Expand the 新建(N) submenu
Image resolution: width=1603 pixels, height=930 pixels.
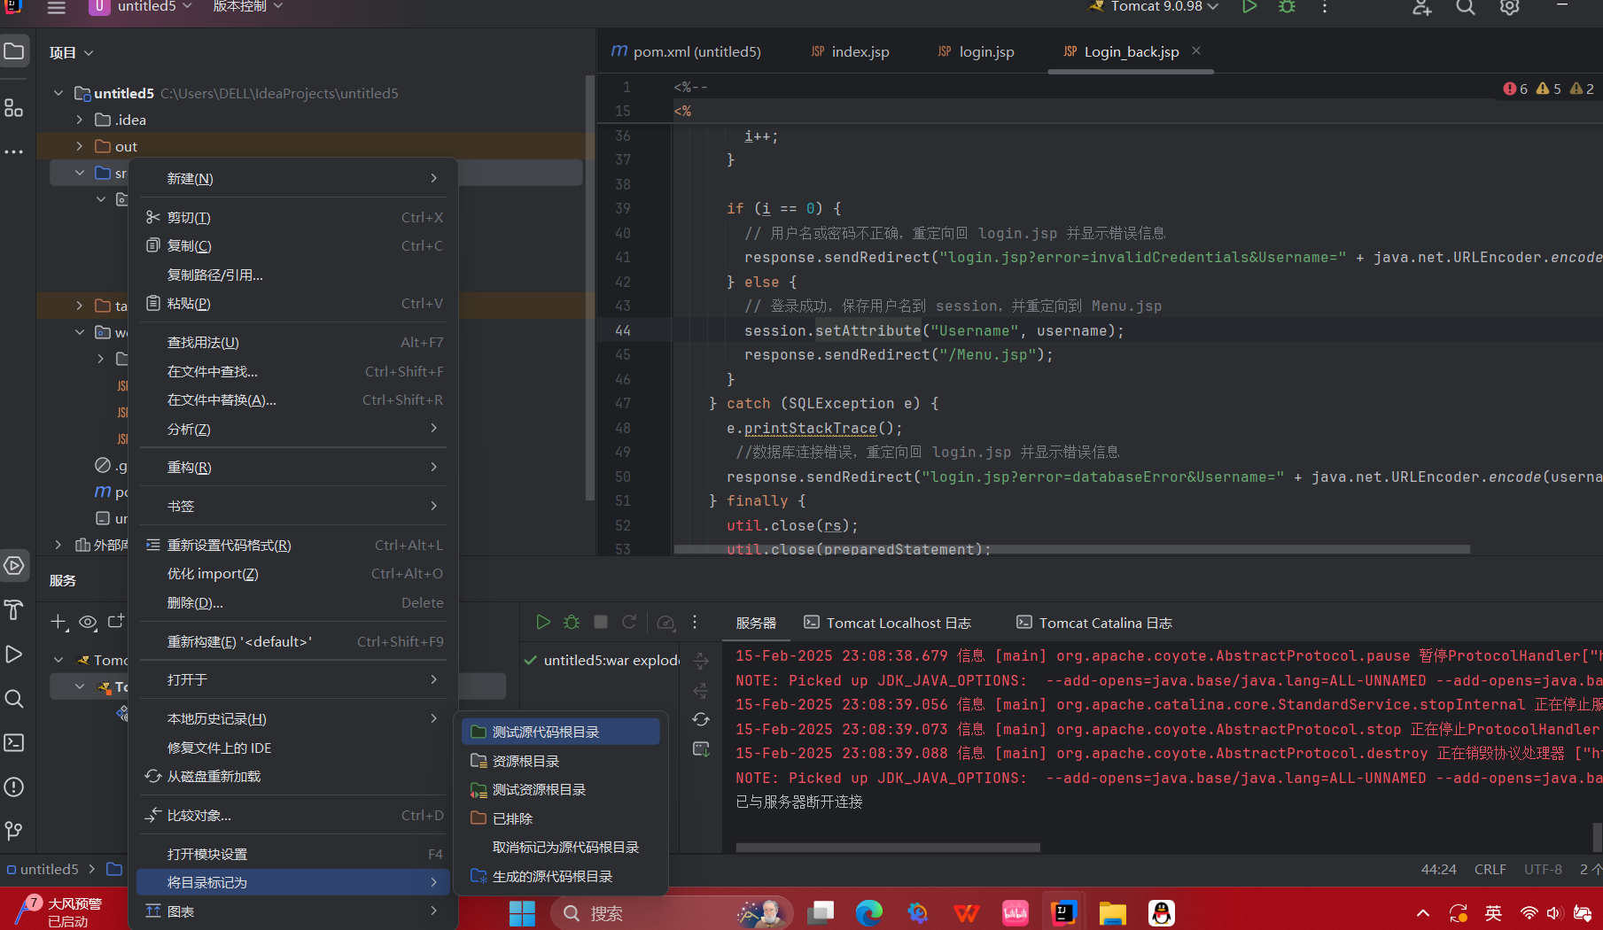pyautogui.click(x=293, y=178)
